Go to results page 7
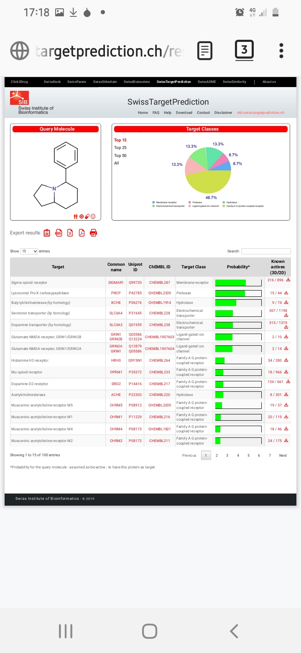Image resolution: width=301 pixels, height=653 pixels. tap(270, 455)
